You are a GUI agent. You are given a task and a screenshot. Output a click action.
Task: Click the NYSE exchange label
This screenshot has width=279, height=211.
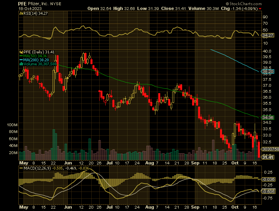click(56, 4)
